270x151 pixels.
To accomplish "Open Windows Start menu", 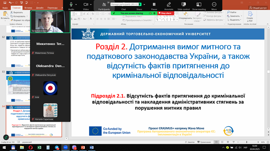I will pyautogui.click(x=4, y=148).
